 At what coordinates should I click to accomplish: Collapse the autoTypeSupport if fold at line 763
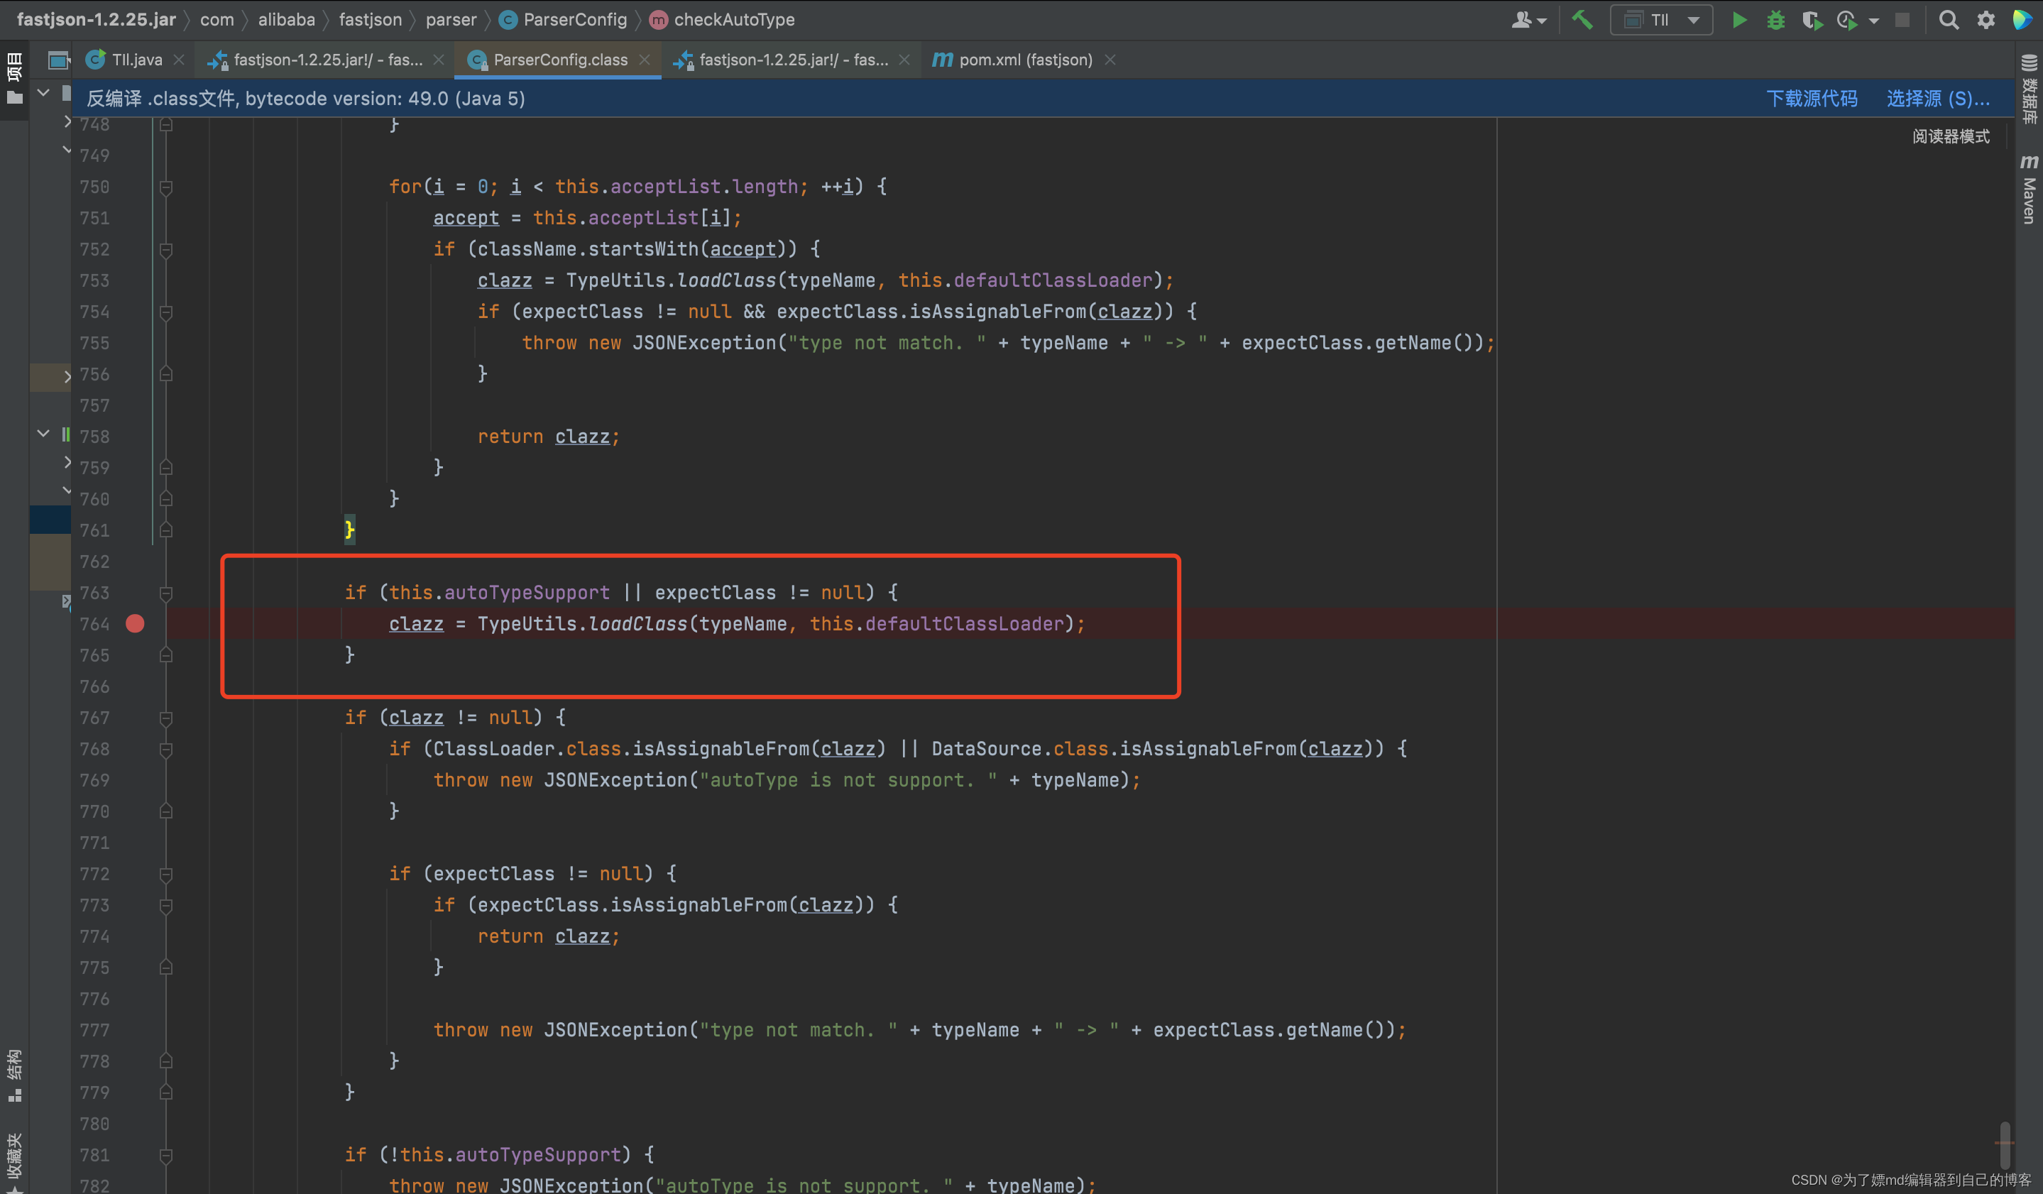[166, 593]
